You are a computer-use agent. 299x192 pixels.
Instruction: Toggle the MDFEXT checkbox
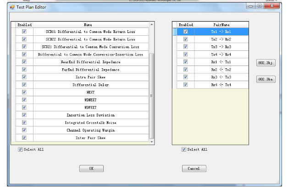[x=24, y=107]
